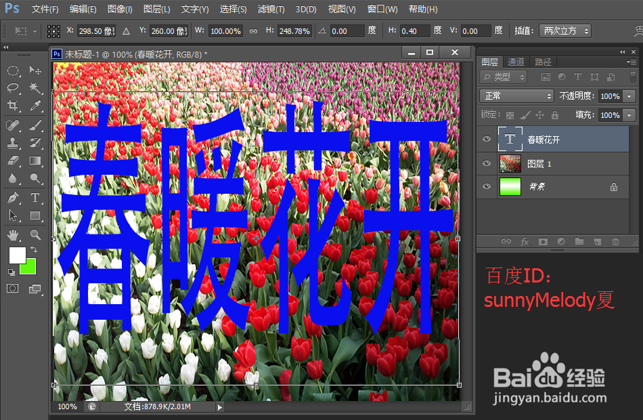The height and width of the screenshot is (420, 643).
Task: Select the Magic Wand tool
Action: click(x=35, y=88)
